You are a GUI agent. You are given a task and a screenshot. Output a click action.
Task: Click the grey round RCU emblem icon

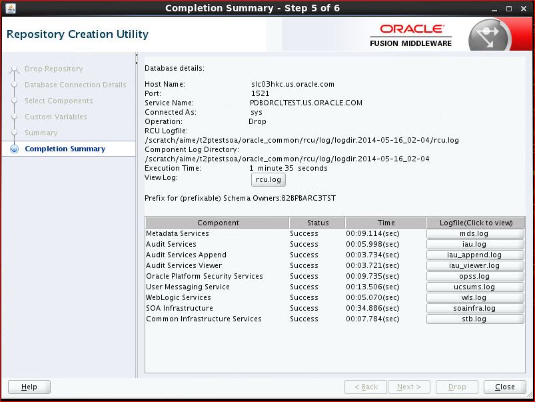(490, 35)
